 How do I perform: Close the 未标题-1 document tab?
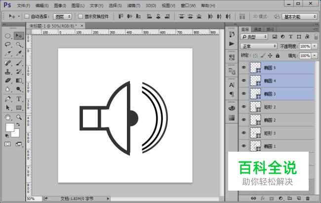(82, 26)
